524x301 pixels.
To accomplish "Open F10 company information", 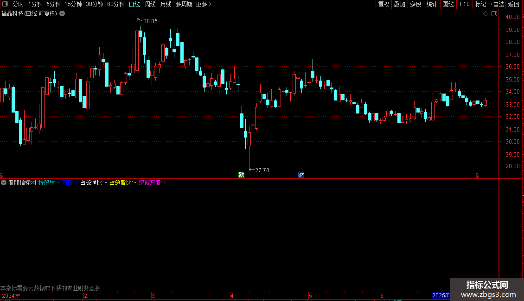I will click(465, 4).
